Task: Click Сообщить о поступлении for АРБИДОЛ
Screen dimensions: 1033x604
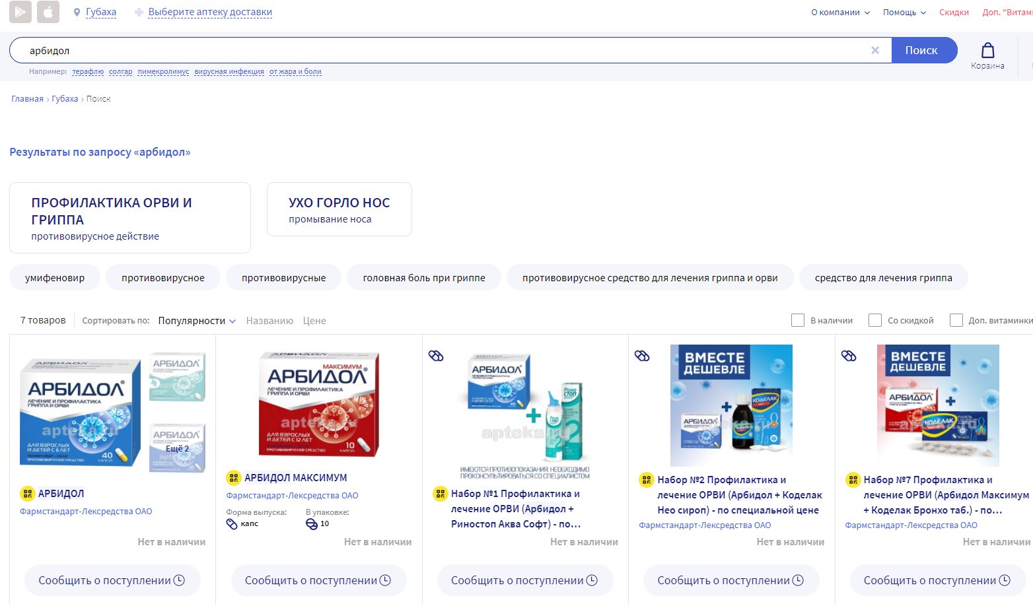Action: tap(112, 580)
